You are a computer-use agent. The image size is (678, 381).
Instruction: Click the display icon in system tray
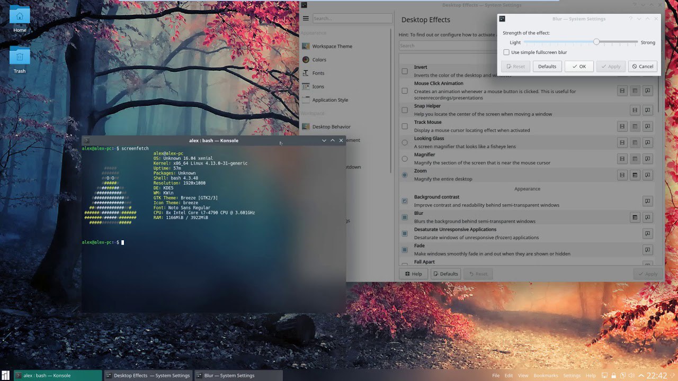(604, 376)
